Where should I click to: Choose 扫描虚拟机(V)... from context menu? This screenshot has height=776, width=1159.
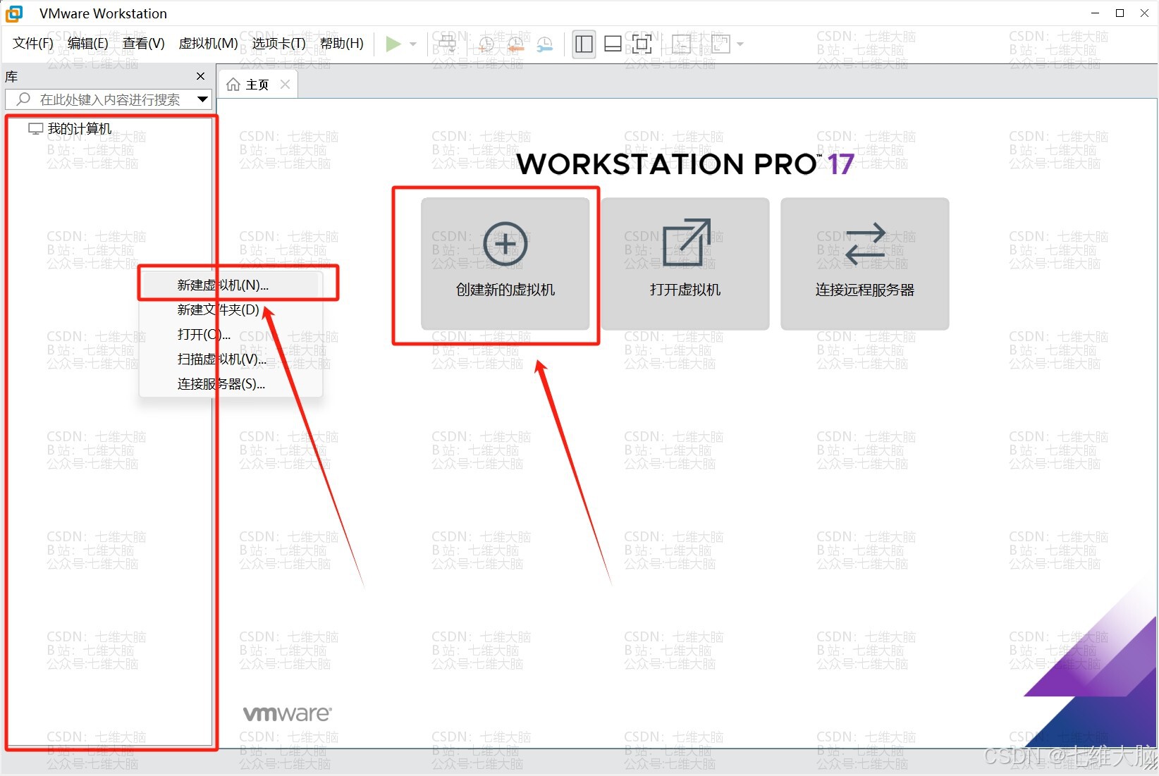[231, 359]
